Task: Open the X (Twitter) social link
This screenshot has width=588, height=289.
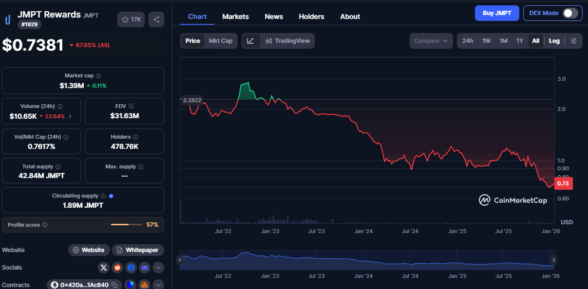Action: click(104, 268)
